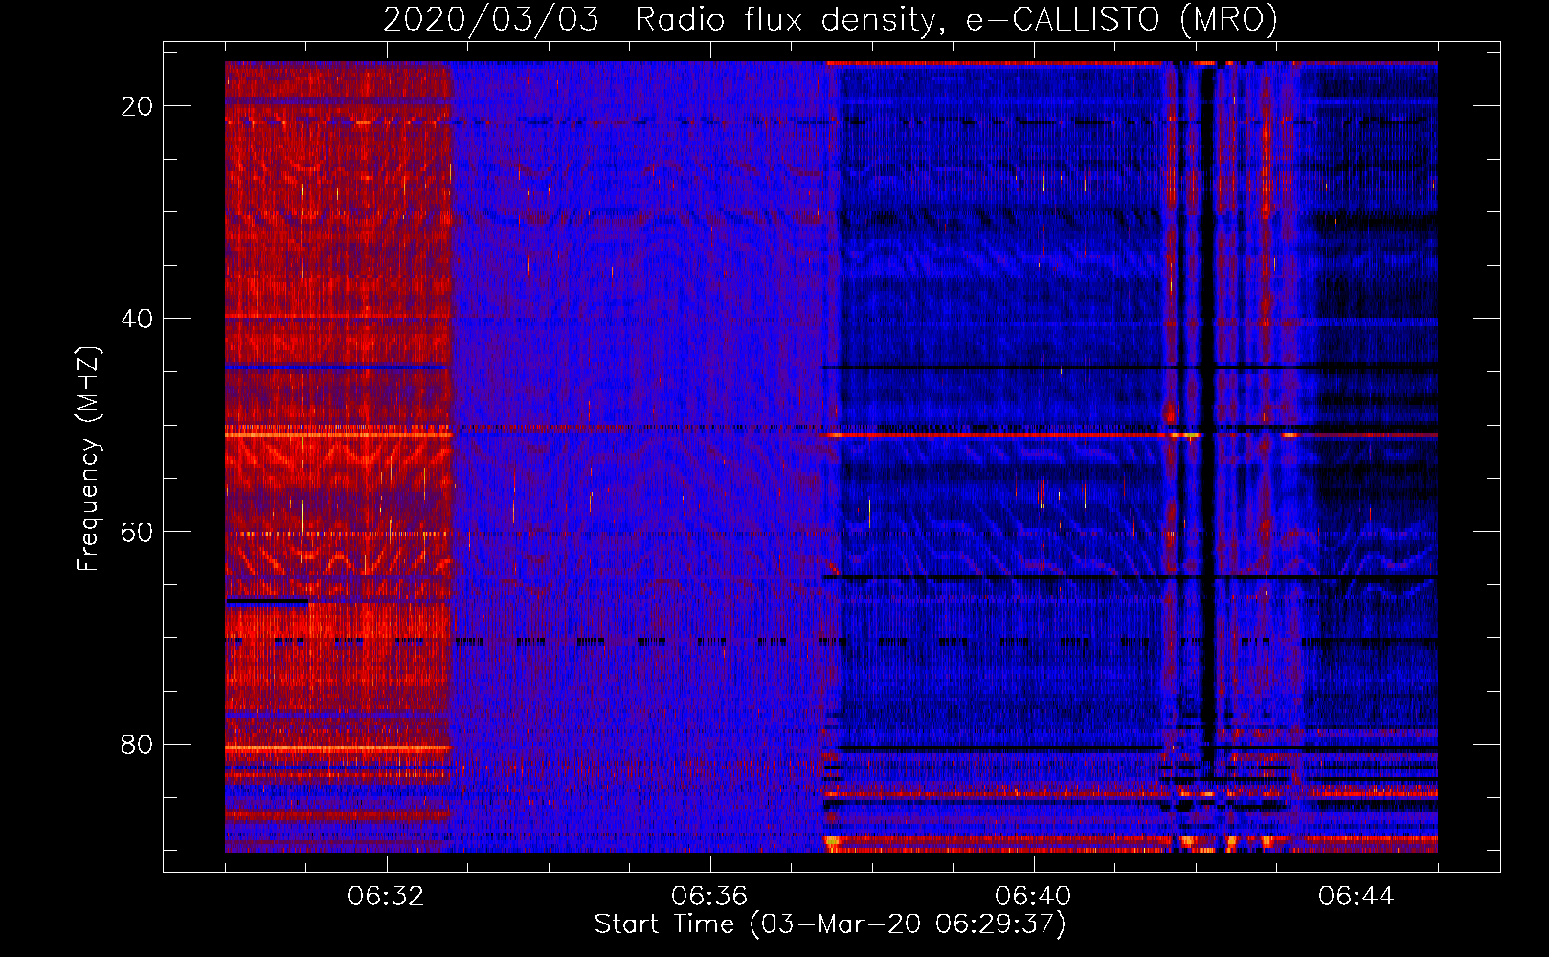The image size is (1549, 957).
Task: Click the 06:44 time axis label
Action: tap(1357, 897)
